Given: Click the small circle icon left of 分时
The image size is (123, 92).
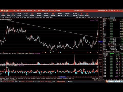Looking at the screenshot, I should [1, 18].
